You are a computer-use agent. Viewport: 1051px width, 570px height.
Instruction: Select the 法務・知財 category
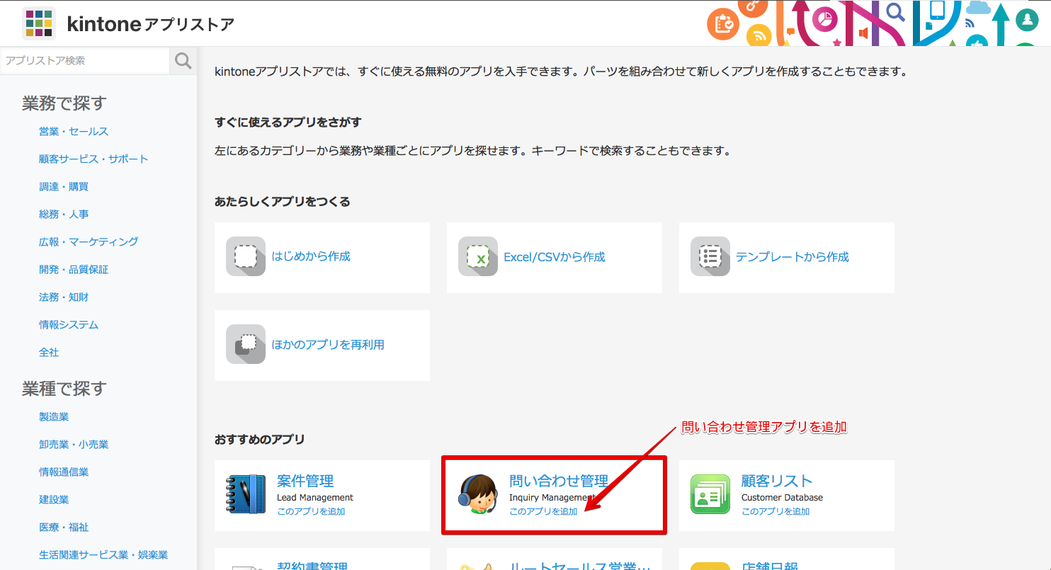[x=64, y=297]
